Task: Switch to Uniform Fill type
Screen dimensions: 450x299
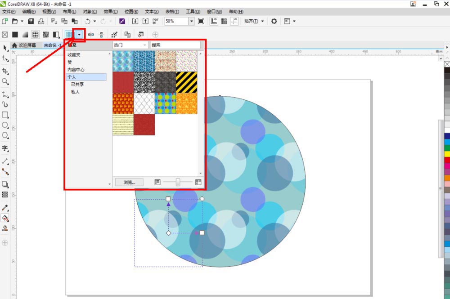Action: pos(15,34)
